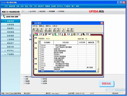Open the 窗口 main menu
127x96 pixels.
tap(73, 6)
